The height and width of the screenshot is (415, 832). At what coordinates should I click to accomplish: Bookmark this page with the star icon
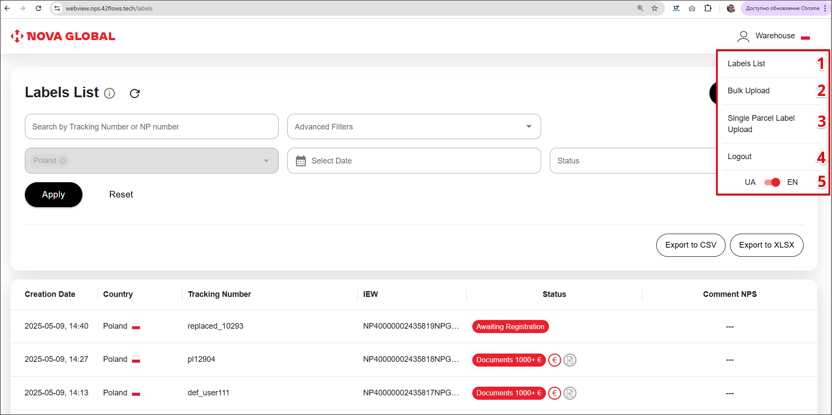(x=655, y=8)
